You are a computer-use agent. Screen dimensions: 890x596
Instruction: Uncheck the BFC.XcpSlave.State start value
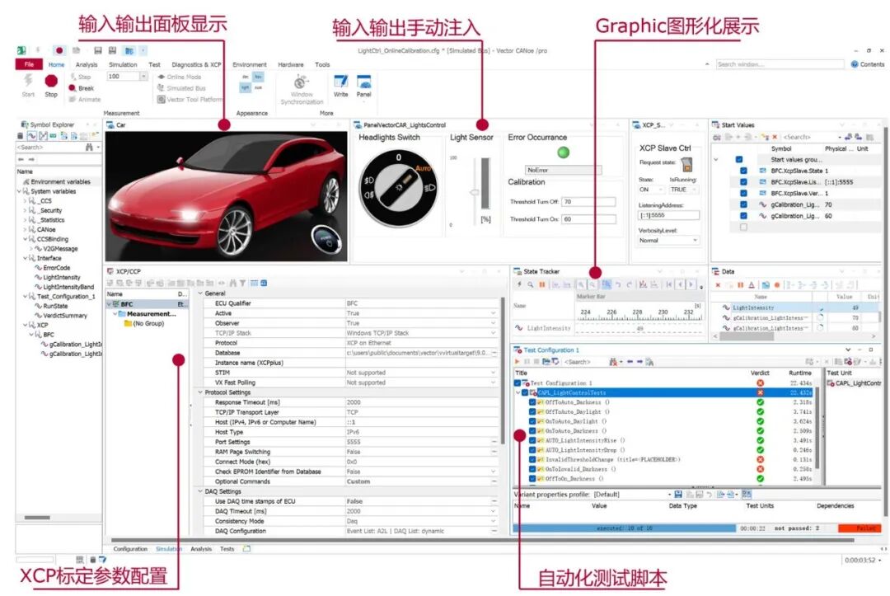743,171
